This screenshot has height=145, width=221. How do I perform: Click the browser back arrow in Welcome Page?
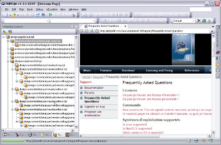(81, 31)
